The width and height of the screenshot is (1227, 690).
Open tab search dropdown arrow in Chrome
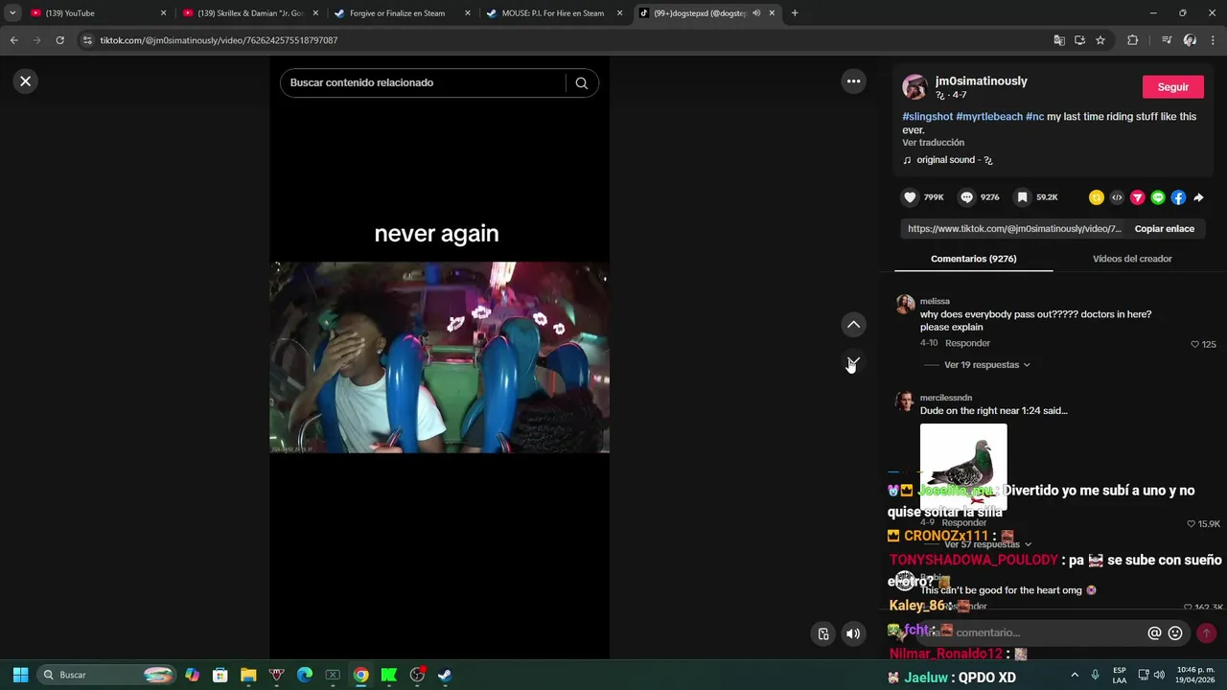pos(12,13)
